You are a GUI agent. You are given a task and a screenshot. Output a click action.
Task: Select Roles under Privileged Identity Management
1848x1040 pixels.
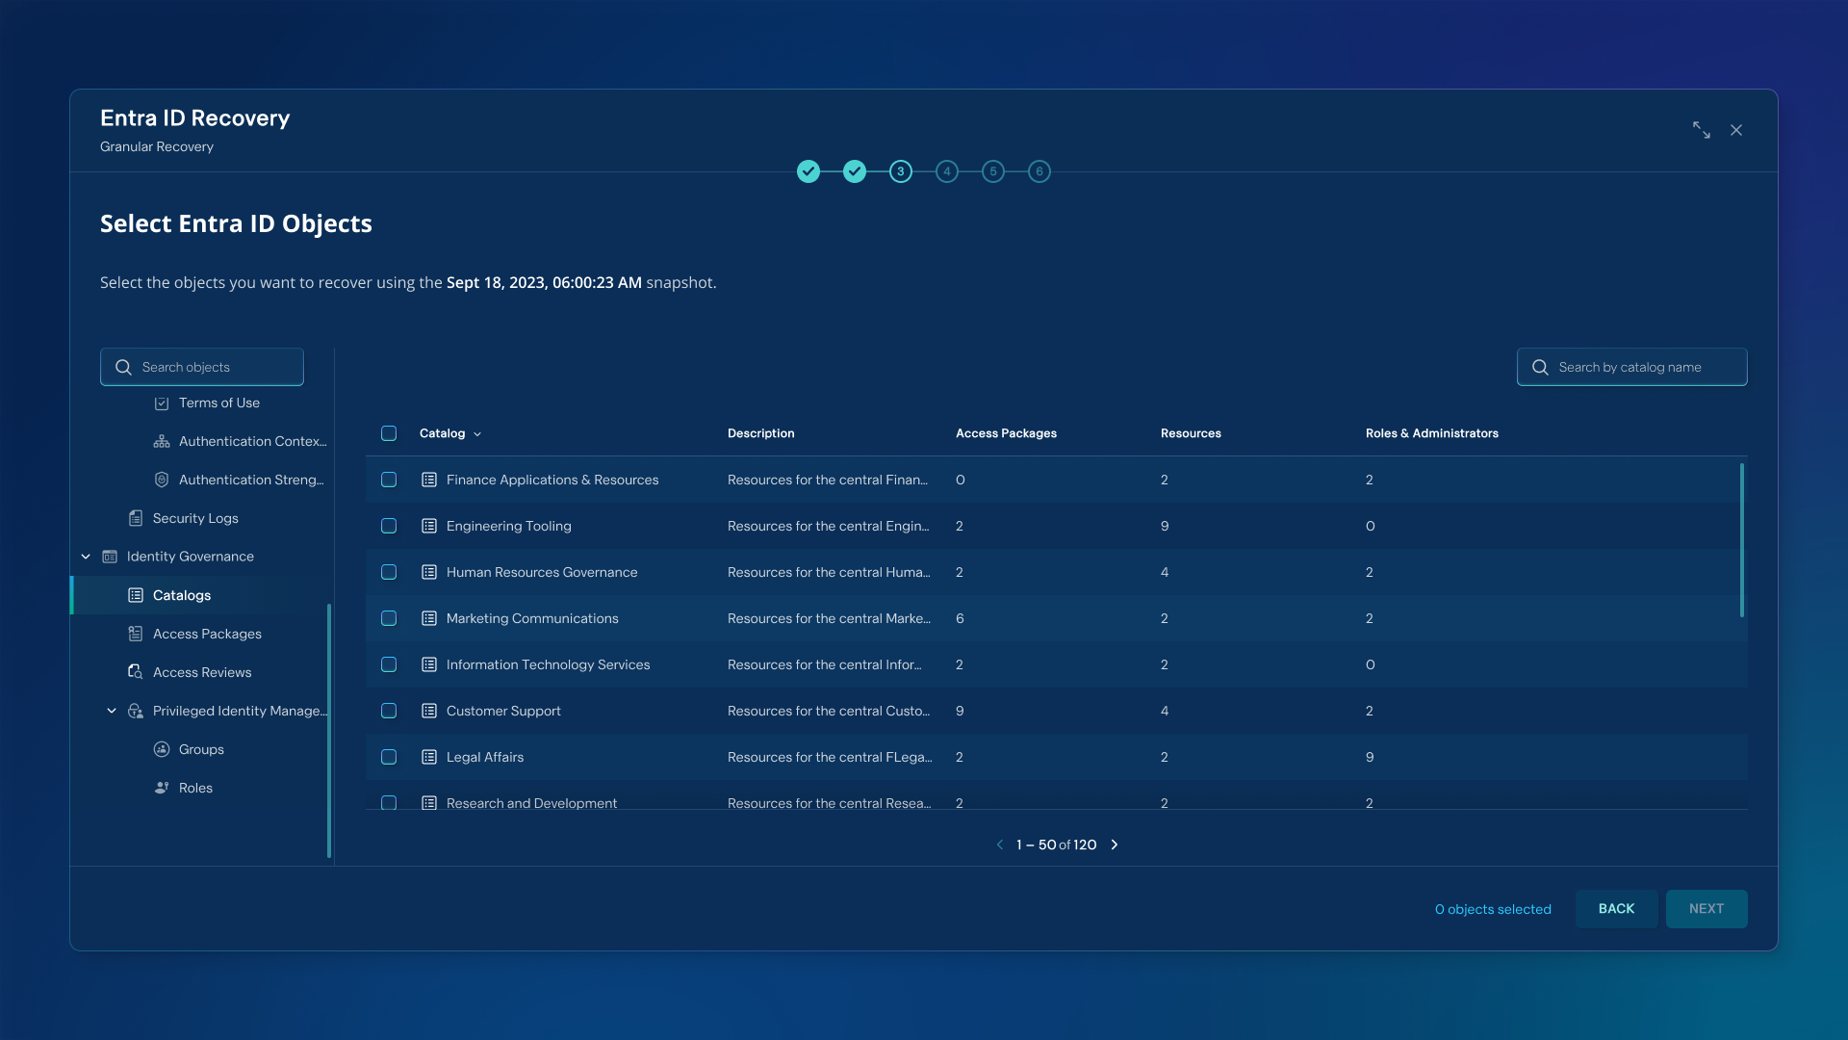point(195,789)
